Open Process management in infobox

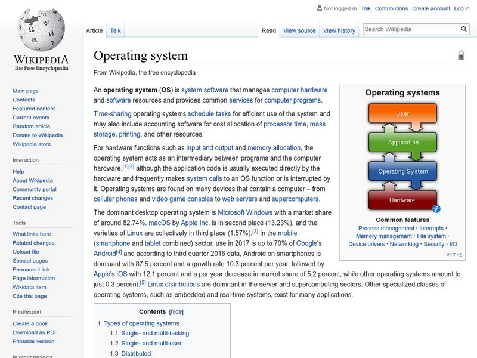pos(386,229)
